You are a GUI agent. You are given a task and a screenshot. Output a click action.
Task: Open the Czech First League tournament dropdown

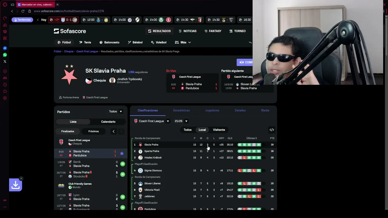(152, 121)
